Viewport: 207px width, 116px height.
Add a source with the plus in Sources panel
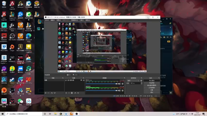pyautogui.click(x=66, y=93)
